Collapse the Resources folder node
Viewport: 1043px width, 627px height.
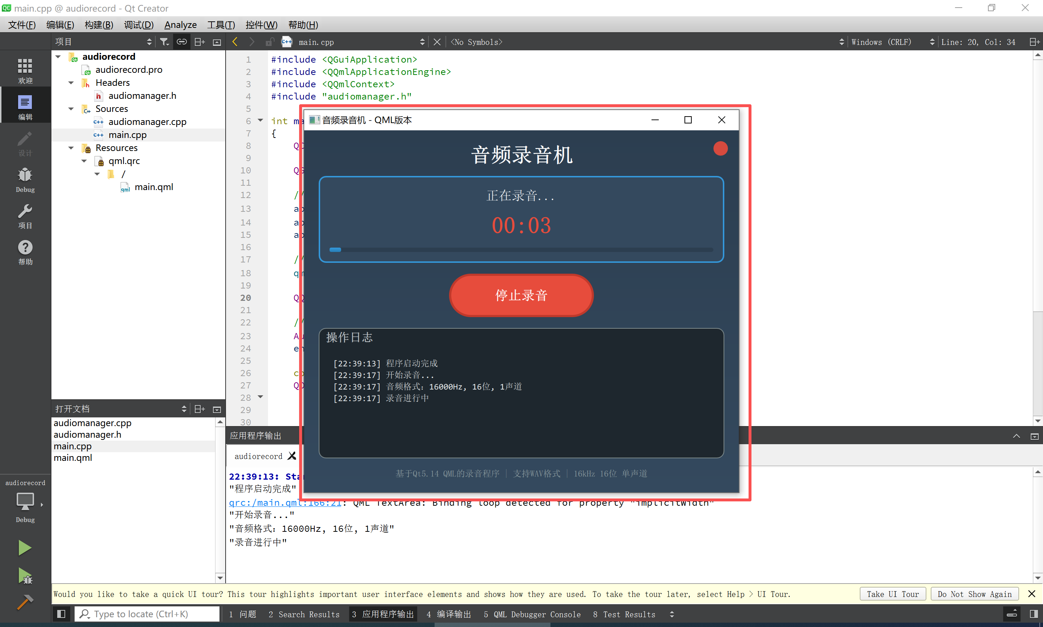[x=71, y=148]
